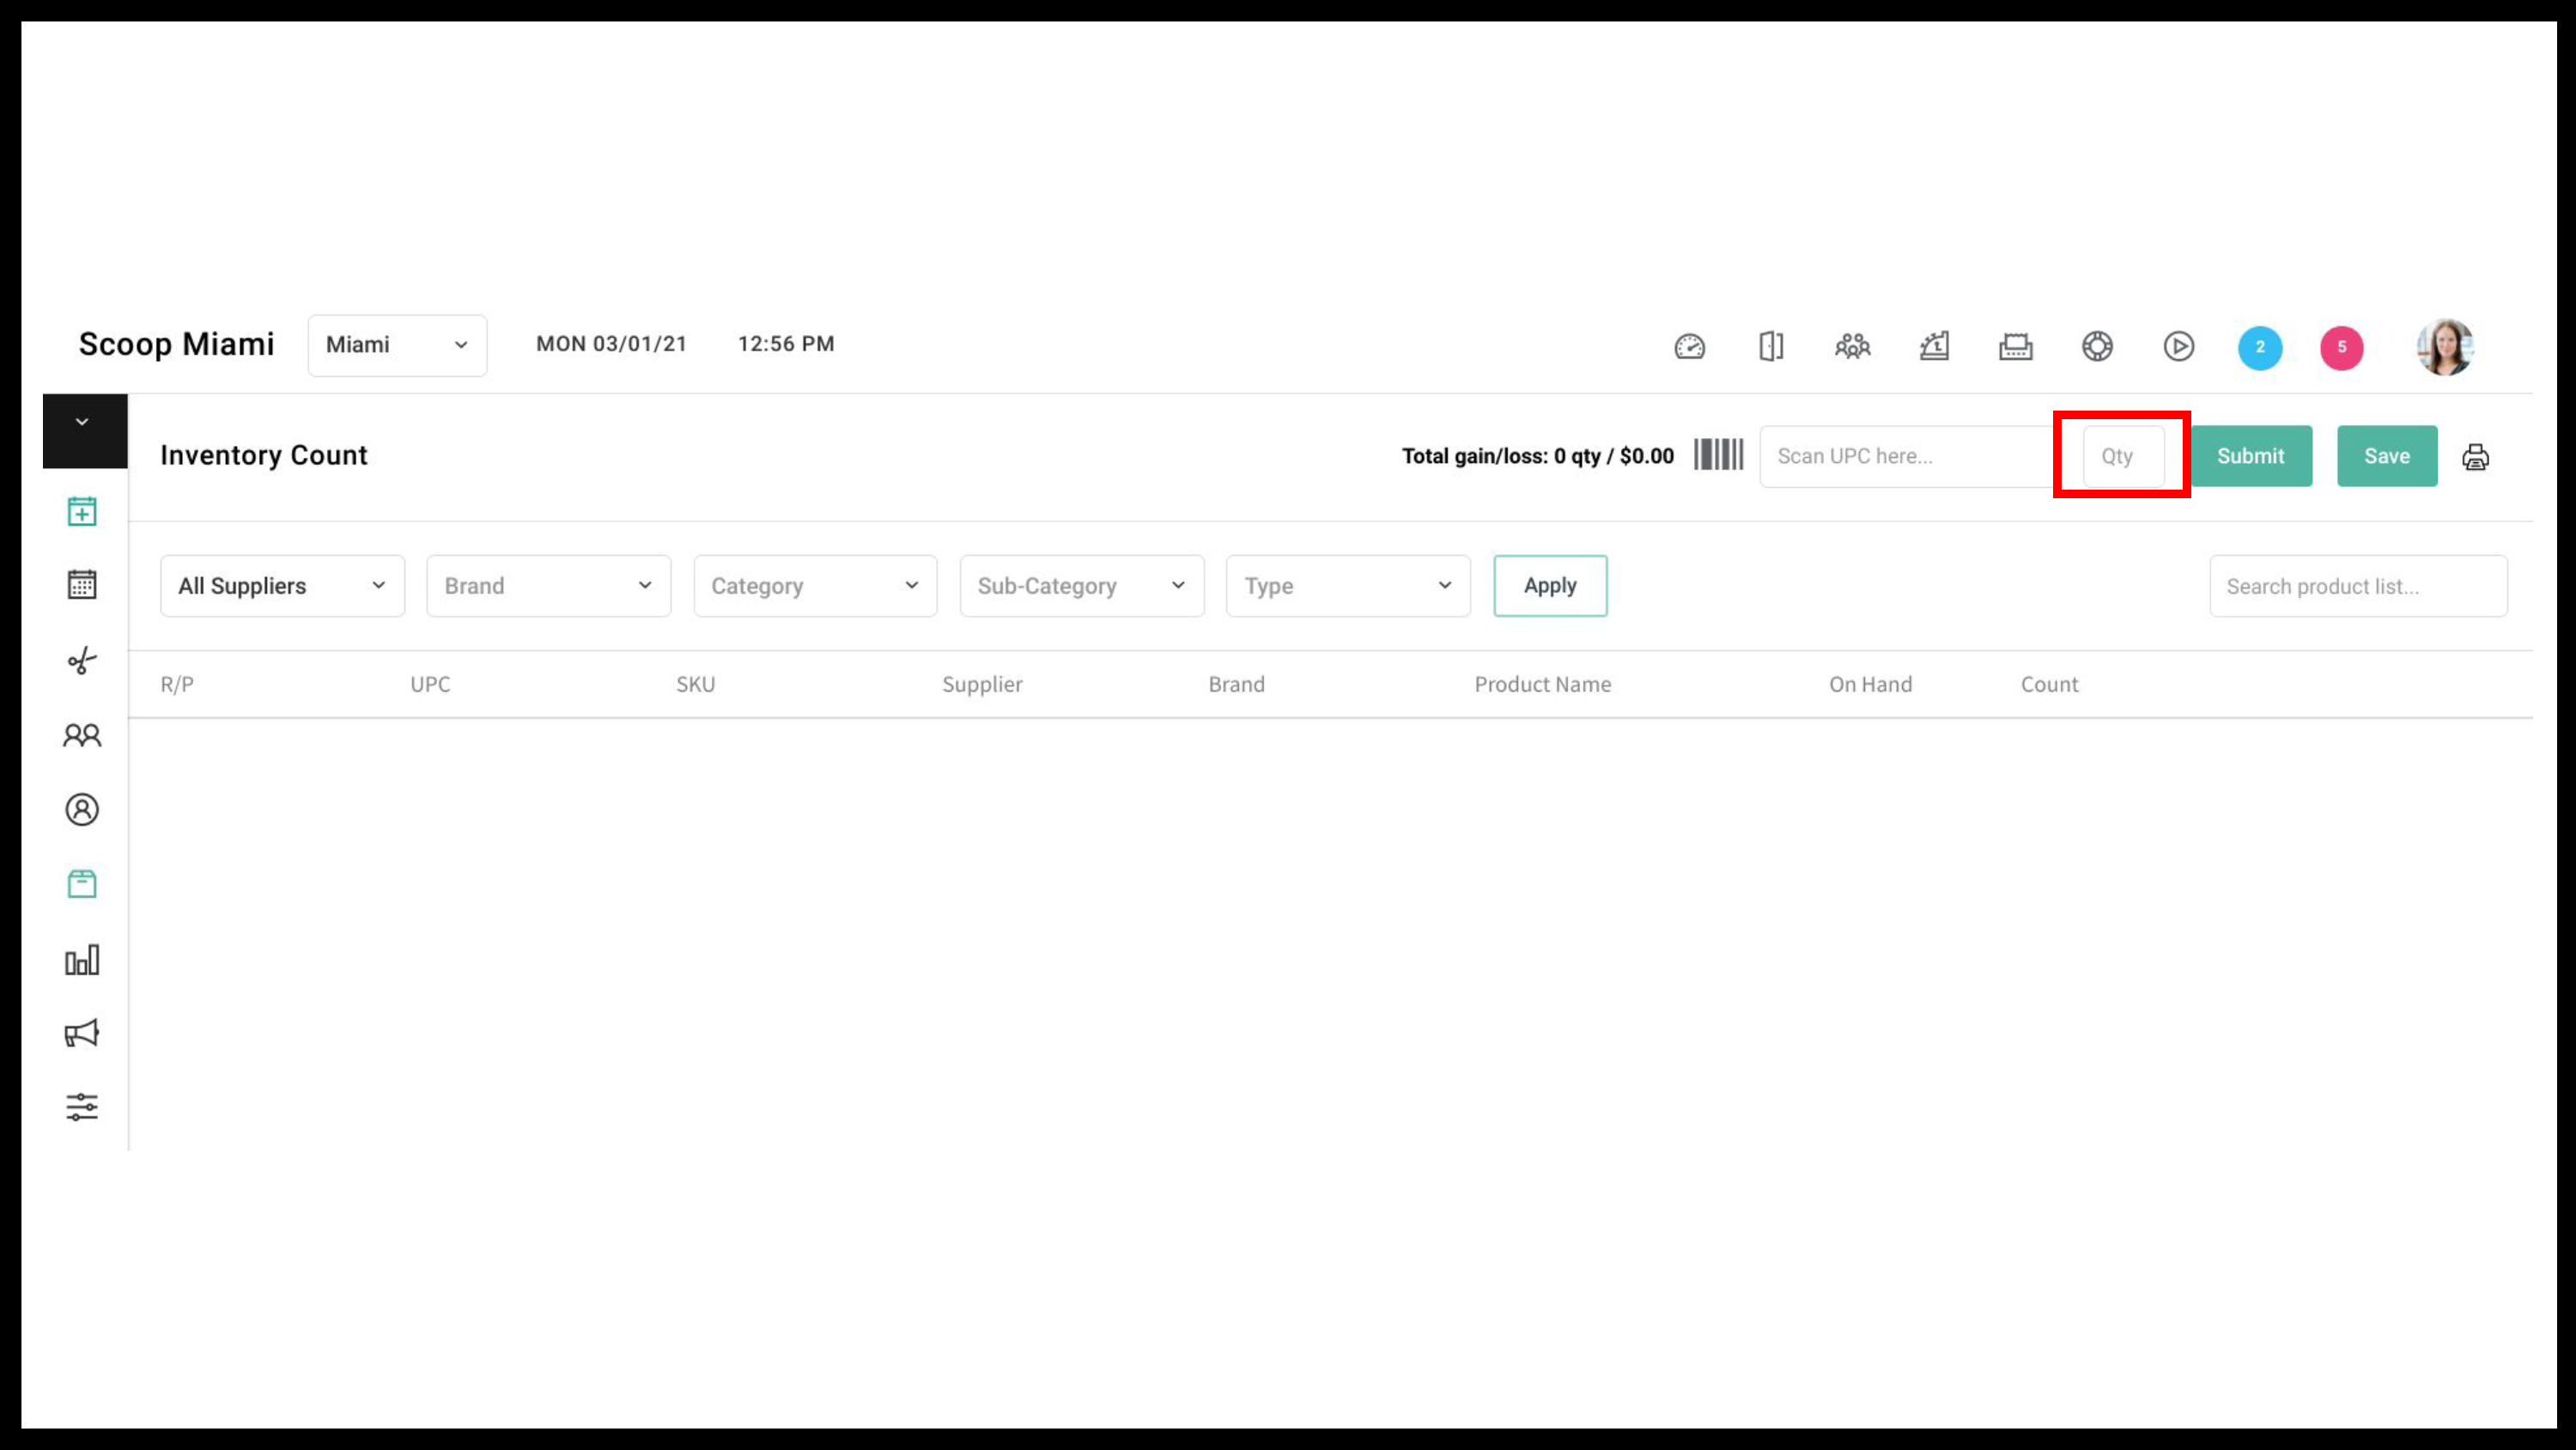This screenshot has width=2576, height=1450.
Task: Open the dashboard speedometer icon
Action: (1690, 346)
